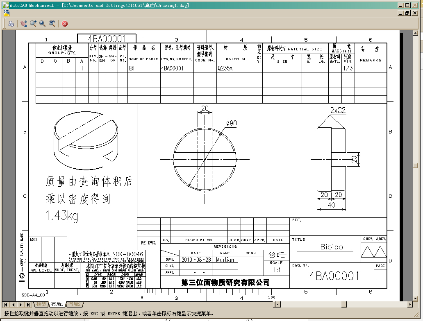Minimize the inner drawing window
Viewport: 423px width, 321px height.
click(x=400, y=13)
